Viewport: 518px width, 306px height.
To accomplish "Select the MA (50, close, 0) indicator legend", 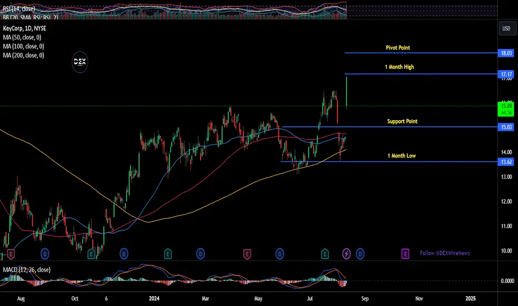I will point(22,37).
